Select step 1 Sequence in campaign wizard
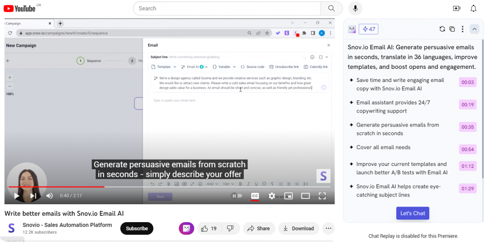 pyautogui.click(x=89, y=61)
